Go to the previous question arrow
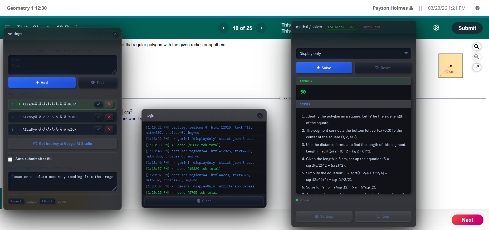The height and width of the screenshot is (230, 489). 223,28
